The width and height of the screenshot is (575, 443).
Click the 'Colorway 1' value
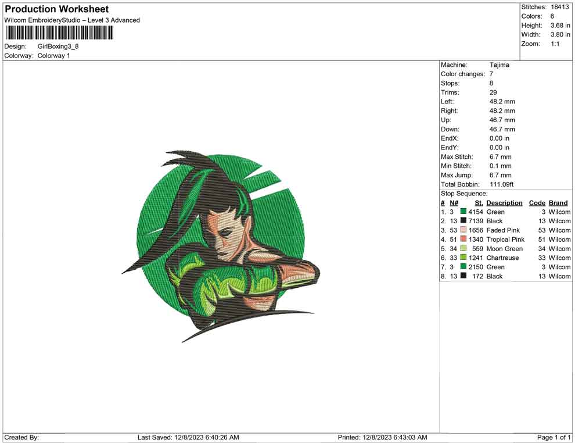(53, 56)
